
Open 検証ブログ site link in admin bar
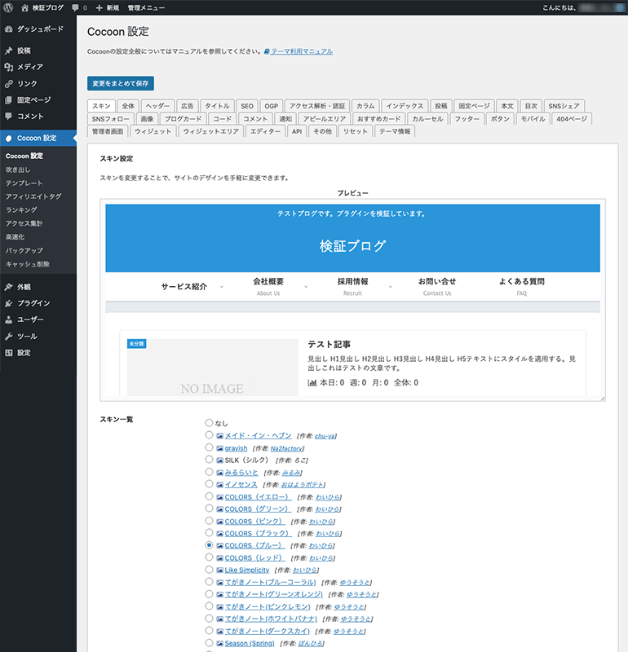click(x=43, y=8)
